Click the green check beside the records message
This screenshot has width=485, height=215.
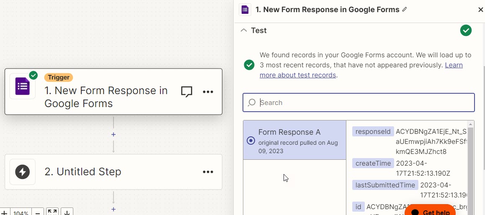click(249, 65)
